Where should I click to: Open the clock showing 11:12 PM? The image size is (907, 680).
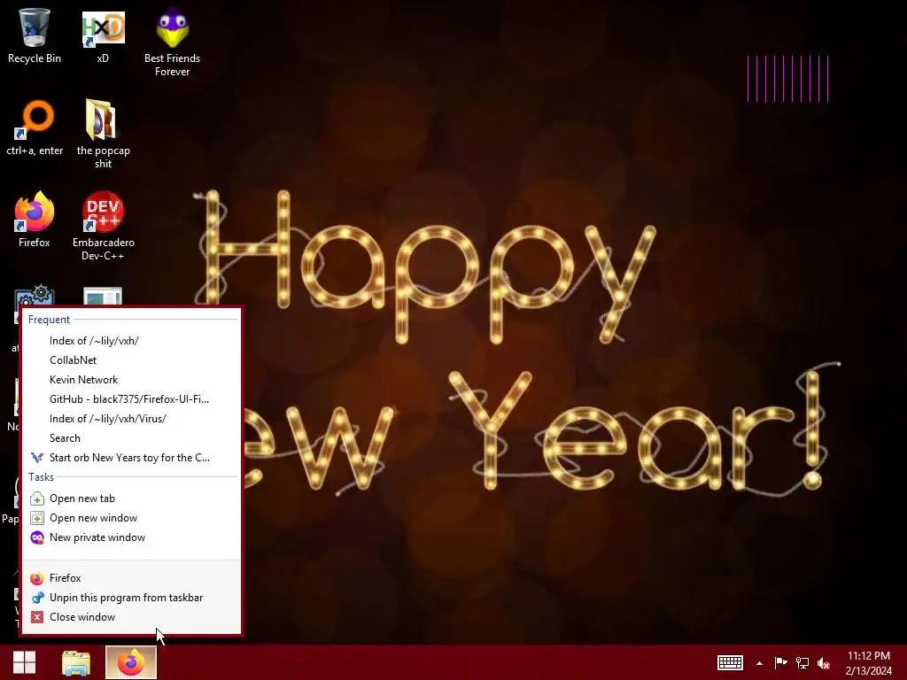(x=868, y=662)
